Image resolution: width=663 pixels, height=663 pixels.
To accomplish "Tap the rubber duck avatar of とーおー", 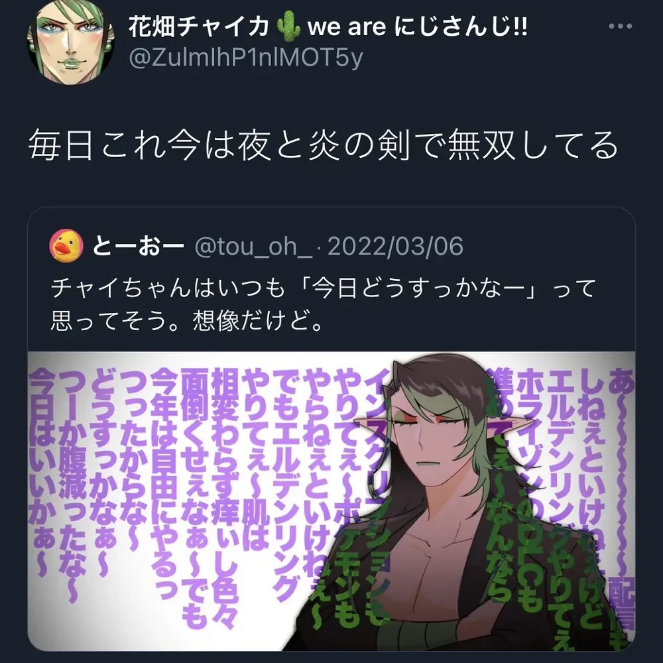I will coord(66,246).
